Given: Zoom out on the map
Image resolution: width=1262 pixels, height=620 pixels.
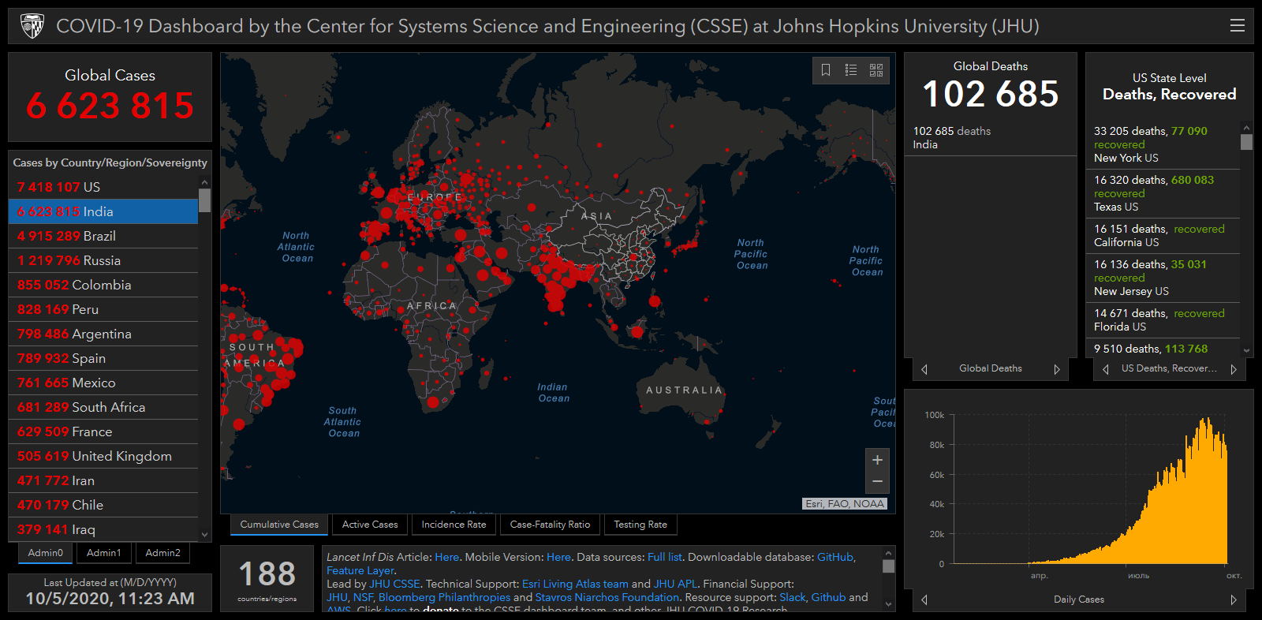Looking at the screenshot, I should [x=877, y=481].
